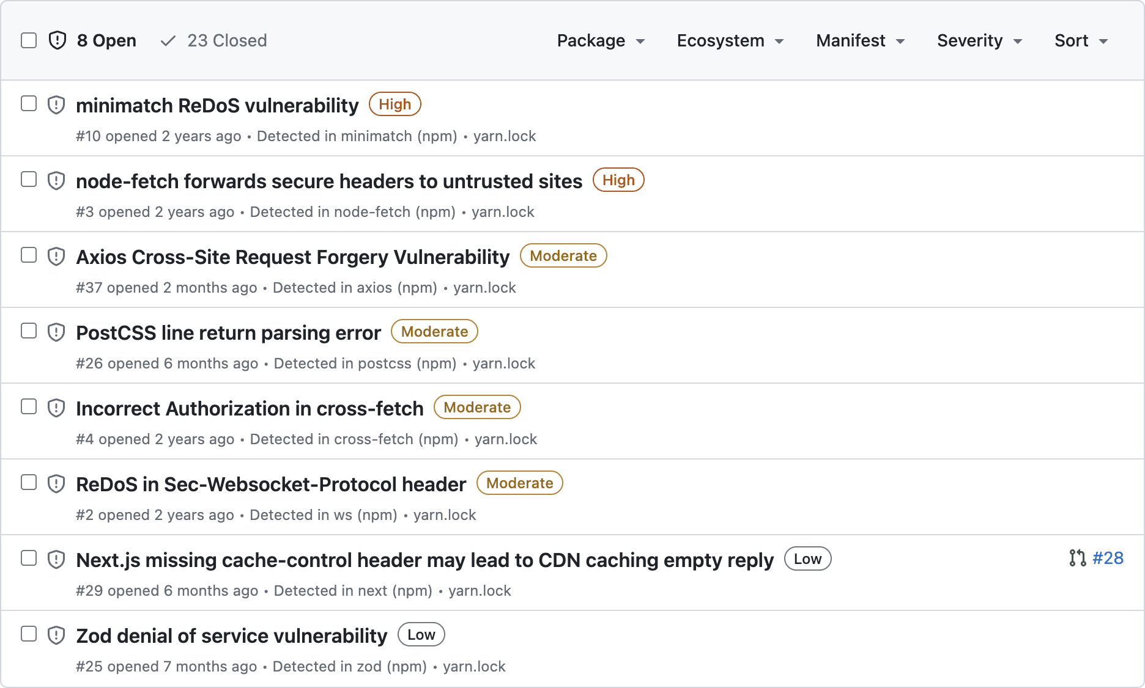Show the 8 Open alerts list

(106, 41)
